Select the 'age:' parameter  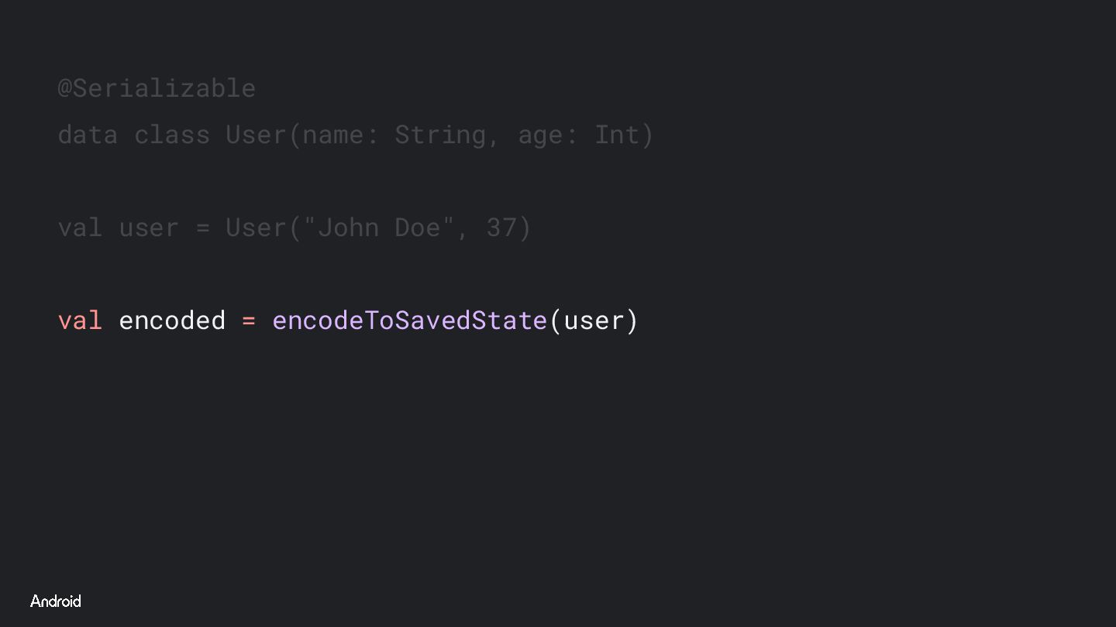pos(547,135)
